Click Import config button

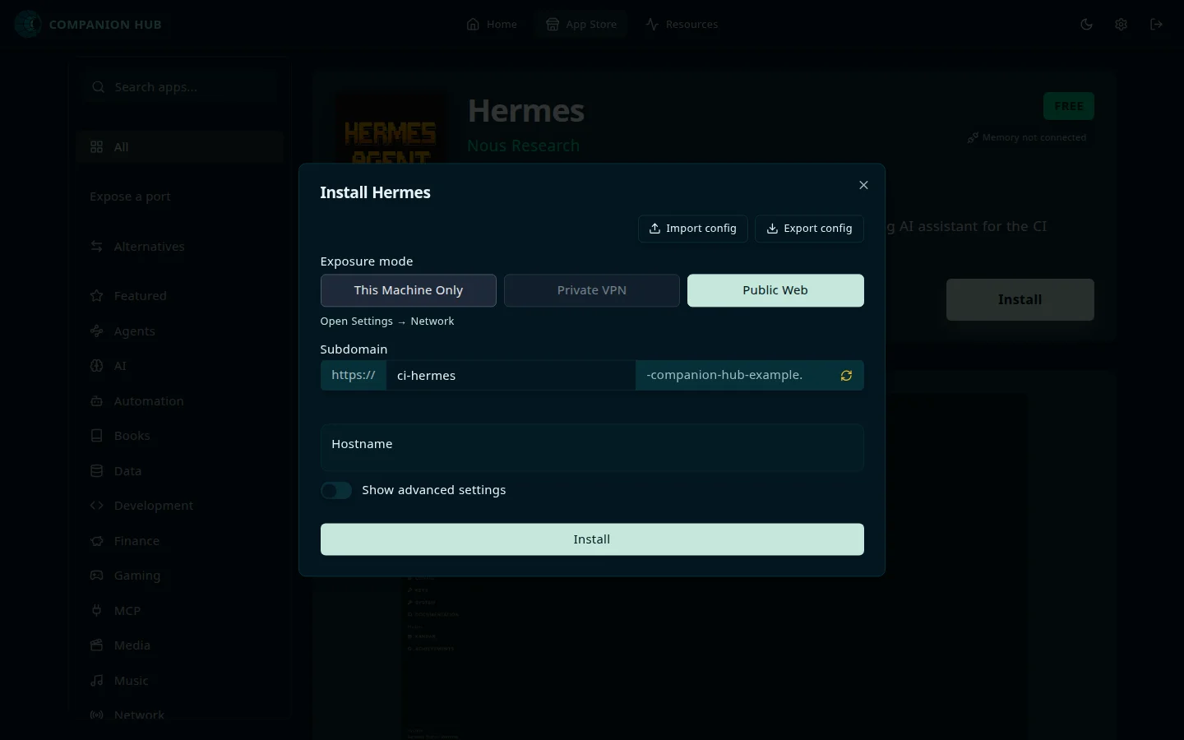point(693,229)
